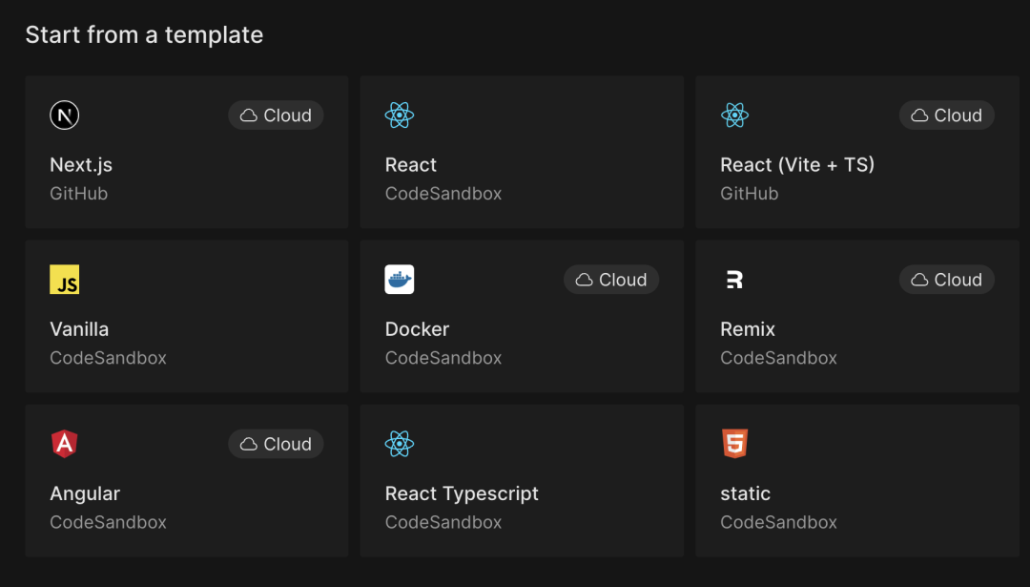Open the "Vanilla" template title
1030x587 pixels.
(79, 329)
